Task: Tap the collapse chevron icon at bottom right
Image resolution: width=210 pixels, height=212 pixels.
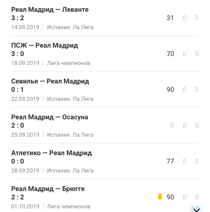Action: click(x=196, y=209)
